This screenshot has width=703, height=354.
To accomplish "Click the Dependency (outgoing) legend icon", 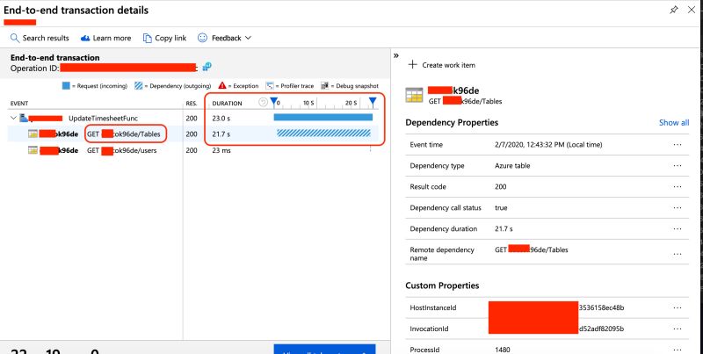I will coord(139,85).
